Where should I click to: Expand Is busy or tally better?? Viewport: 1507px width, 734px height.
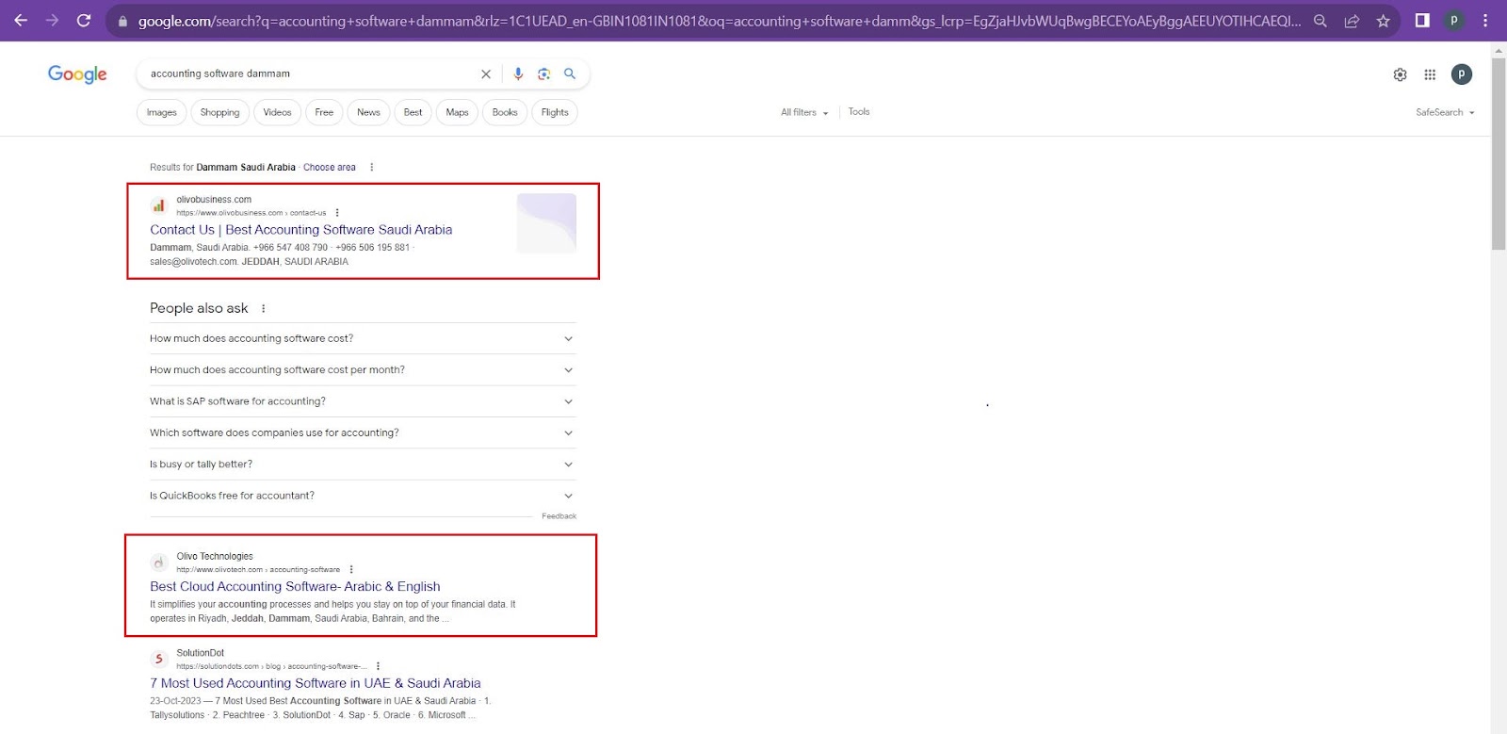363,464
